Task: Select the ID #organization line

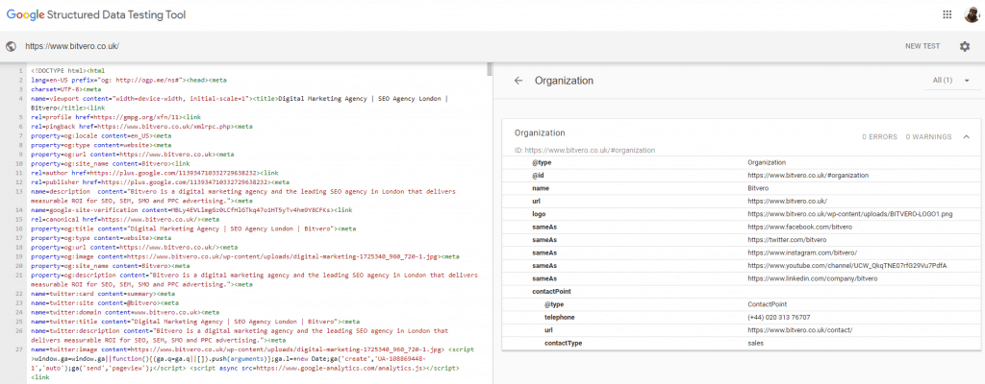Action: coord(585,151)
